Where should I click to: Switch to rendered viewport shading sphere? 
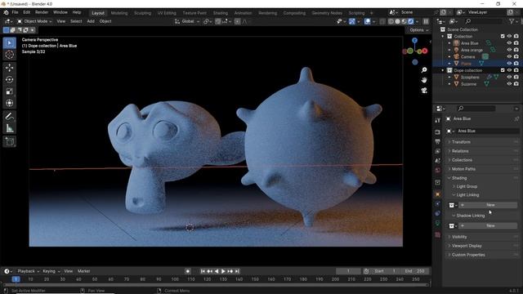(x=410, y=21)
